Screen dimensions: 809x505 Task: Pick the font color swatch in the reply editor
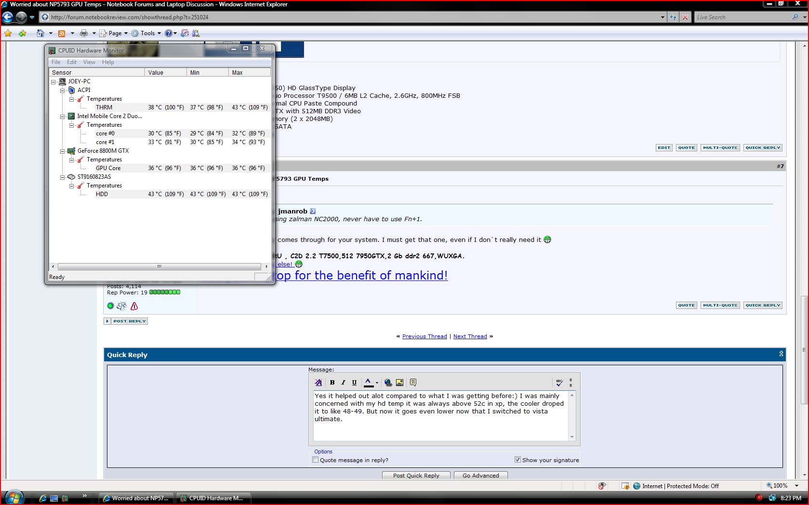(369, 383)
